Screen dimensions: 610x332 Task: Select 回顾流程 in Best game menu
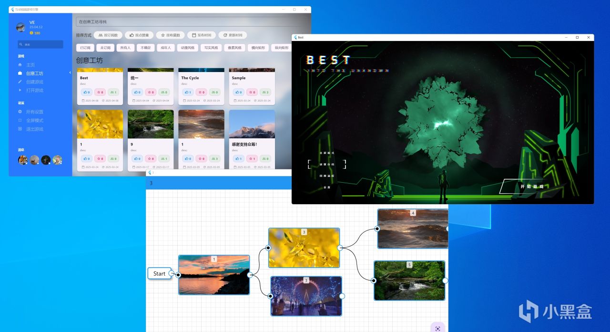(326, 176)
